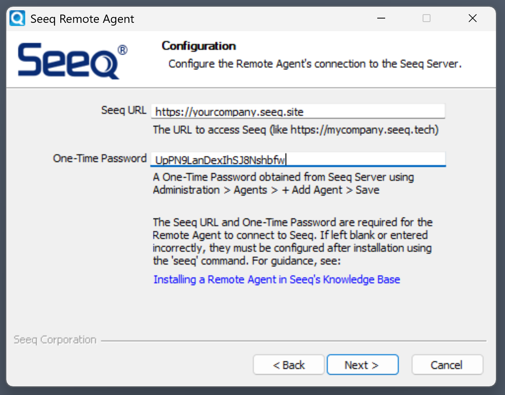Click the Configuration heading text

tap(199, 46)
